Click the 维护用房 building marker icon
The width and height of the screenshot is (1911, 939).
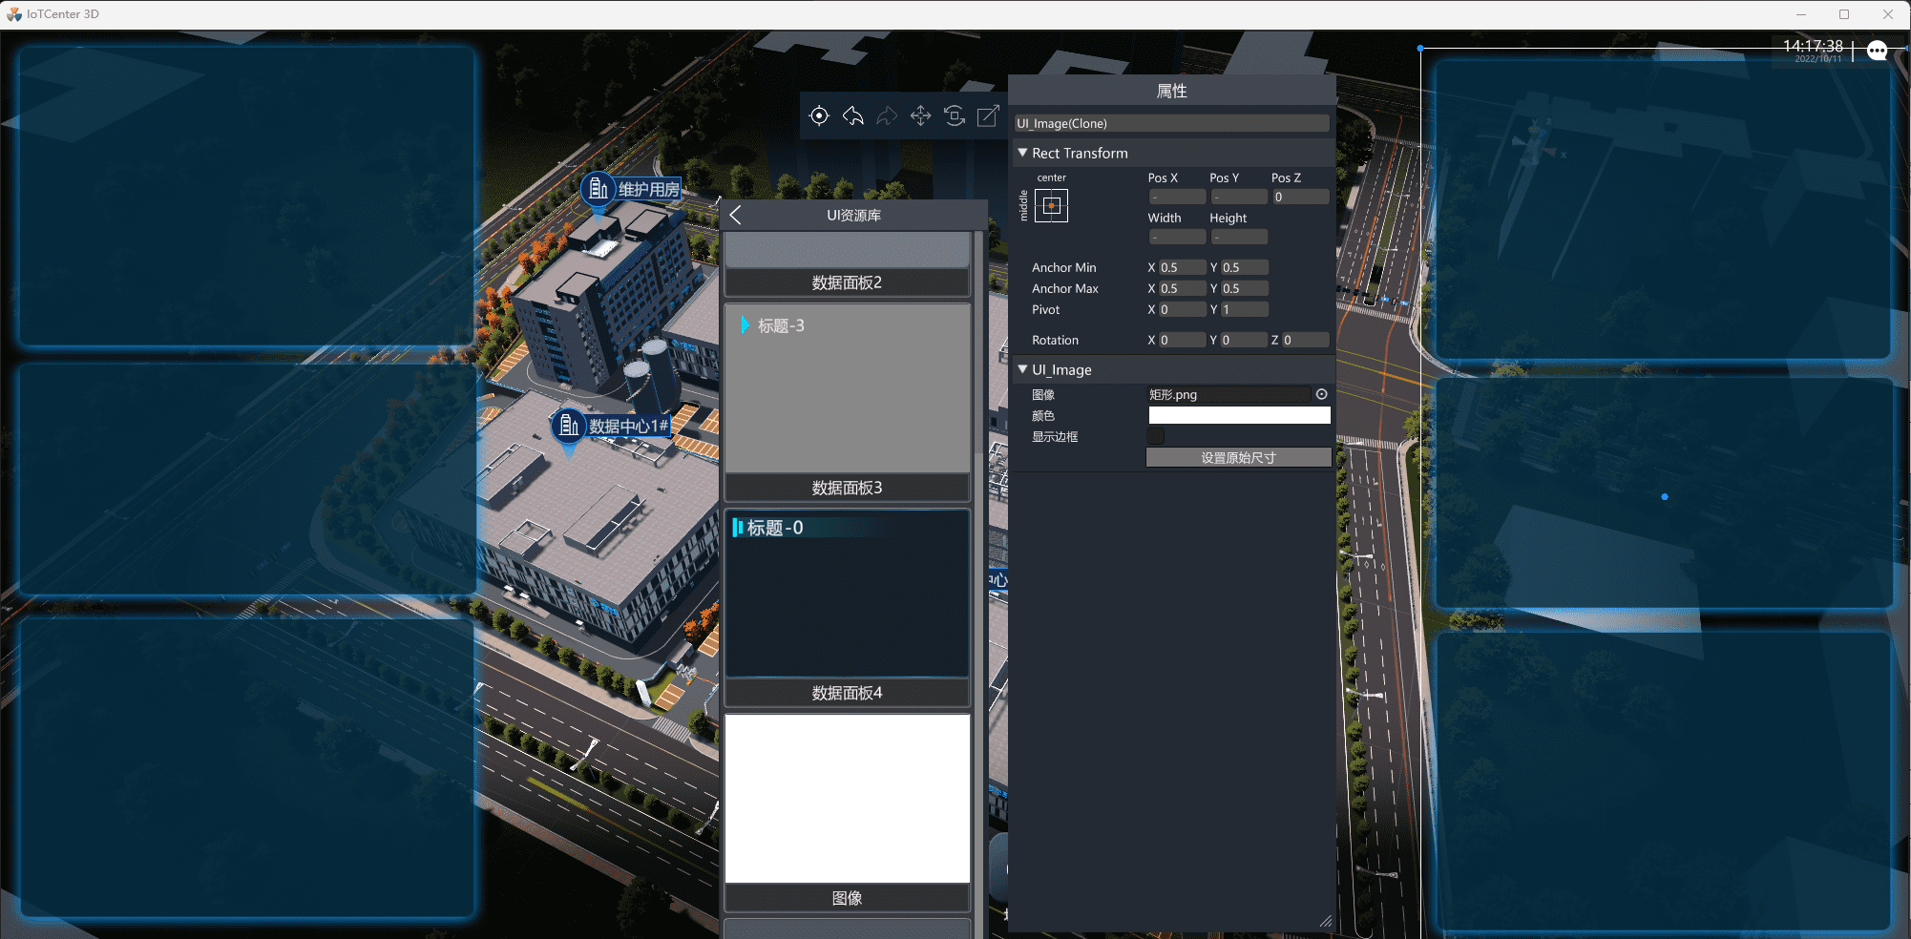(x=598, y=188)
